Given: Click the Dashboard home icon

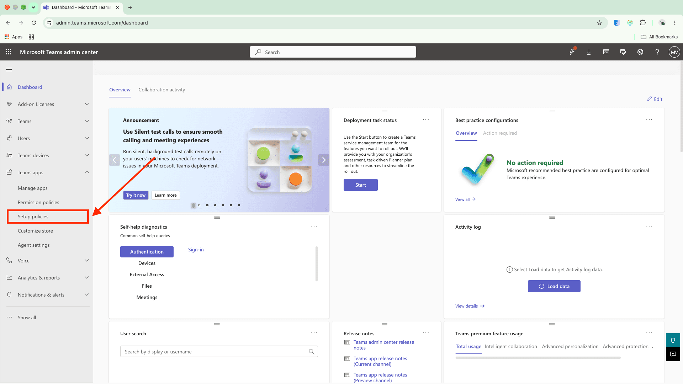Looking at the screenshot, I should click(x=9, y=87).
